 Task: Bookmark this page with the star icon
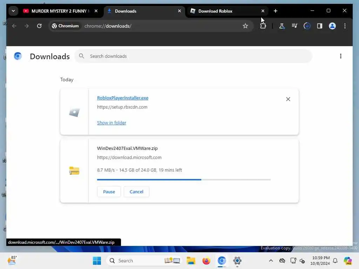click(x=245, y=26)
